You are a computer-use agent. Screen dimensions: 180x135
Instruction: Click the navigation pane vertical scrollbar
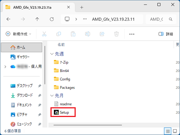click(x=45, y=65)
